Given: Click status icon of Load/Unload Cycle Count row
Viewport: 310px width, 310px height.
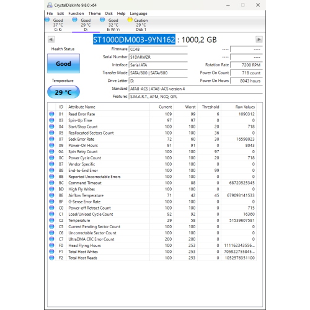Looking at the screenshot, I should coord(51,214).
